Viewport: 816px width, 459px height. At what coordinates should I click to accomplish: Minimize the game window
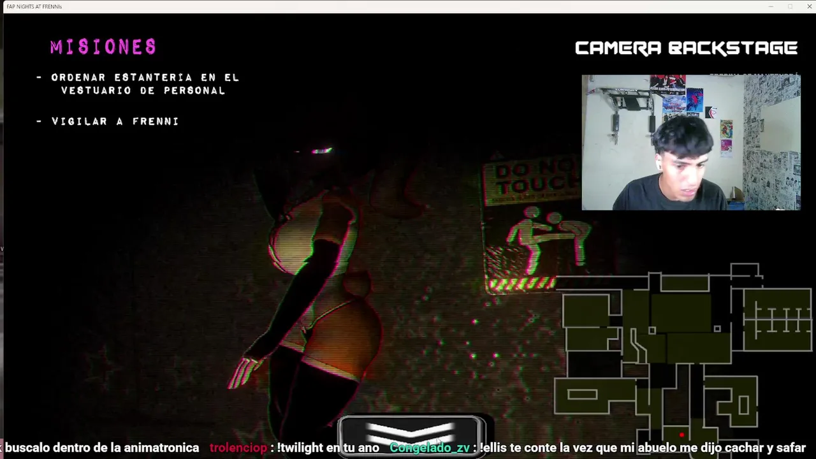click(771, 6)
